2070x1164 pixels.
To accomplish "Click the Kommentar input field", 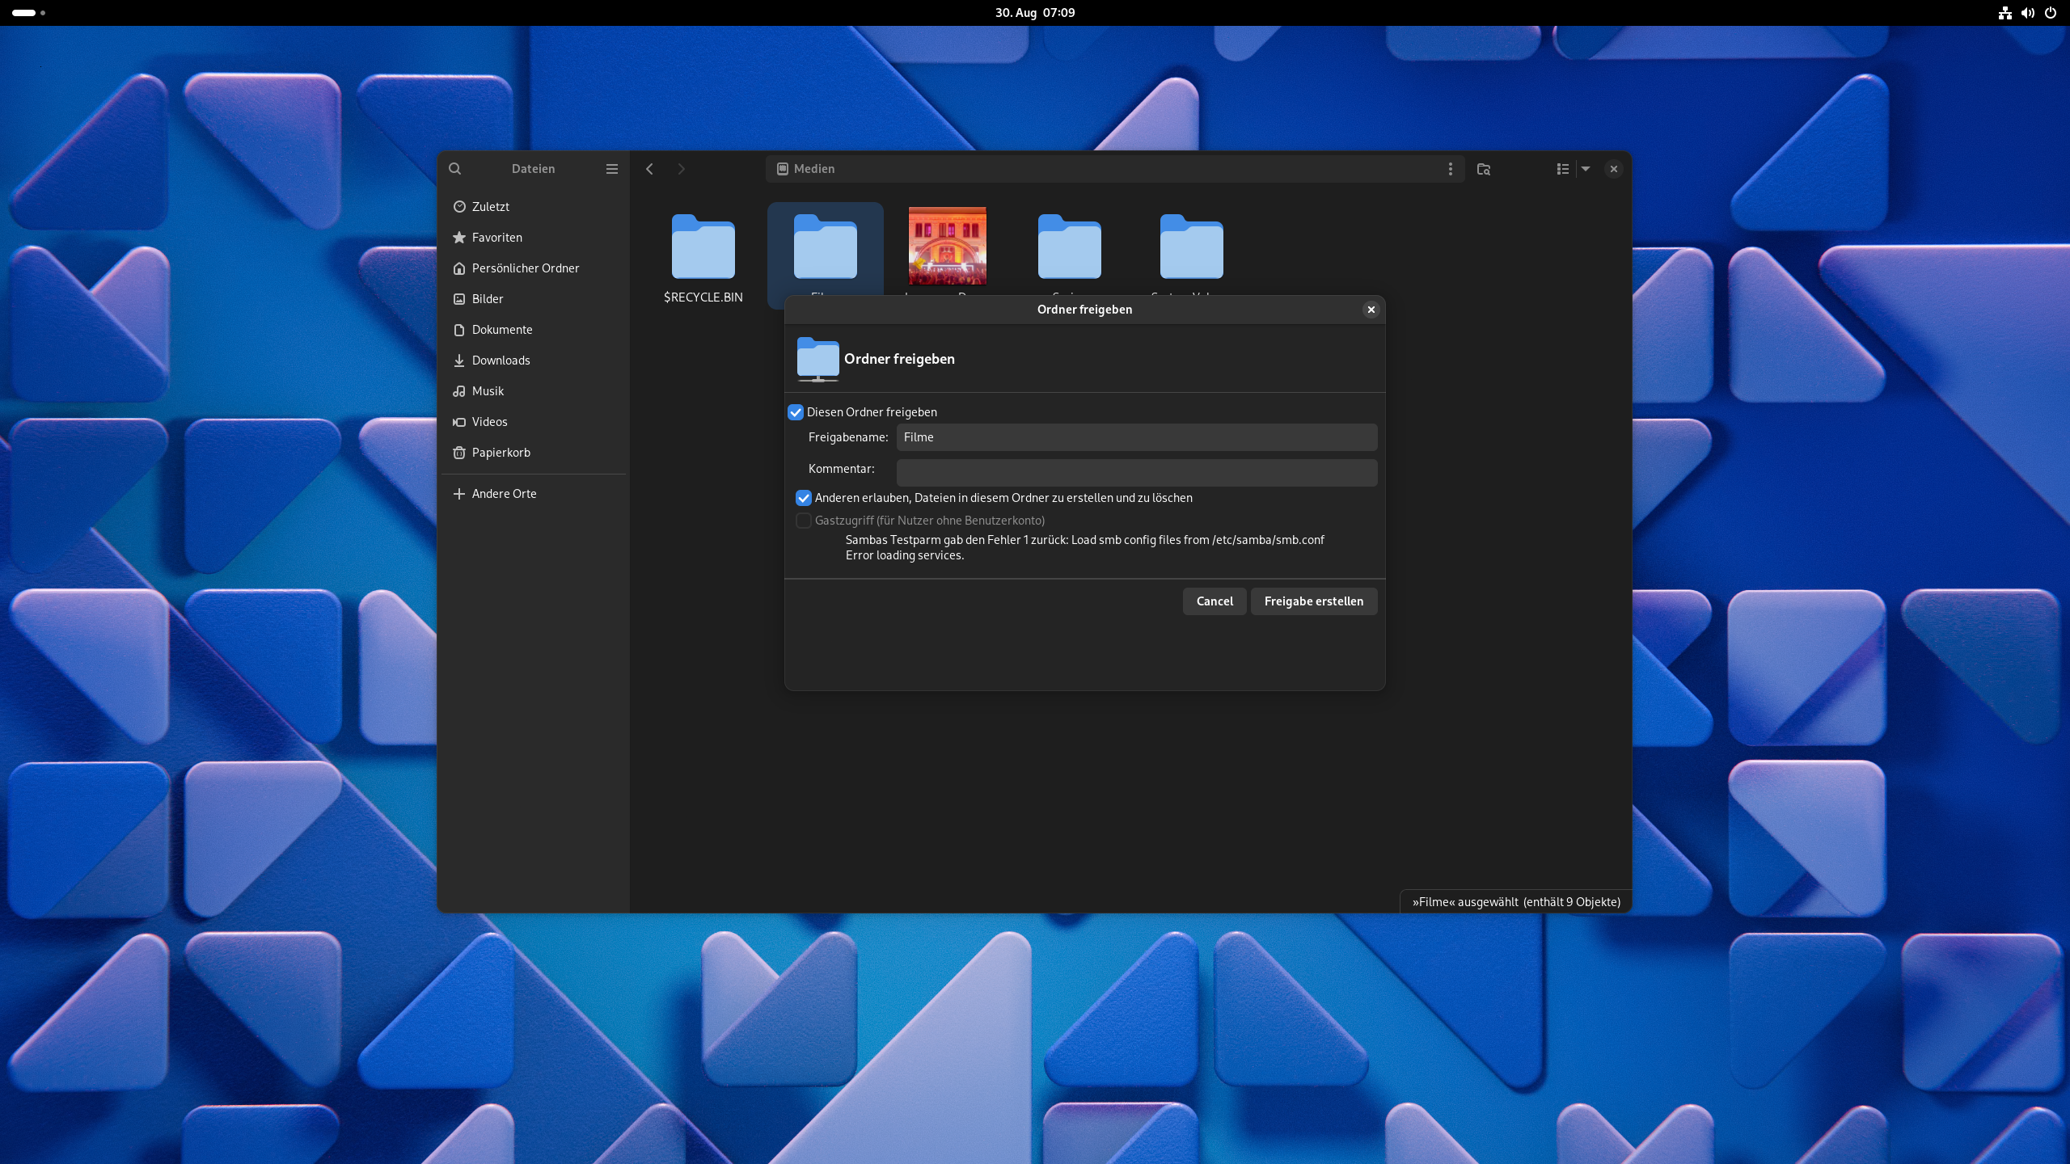I will coord(1136,472).
